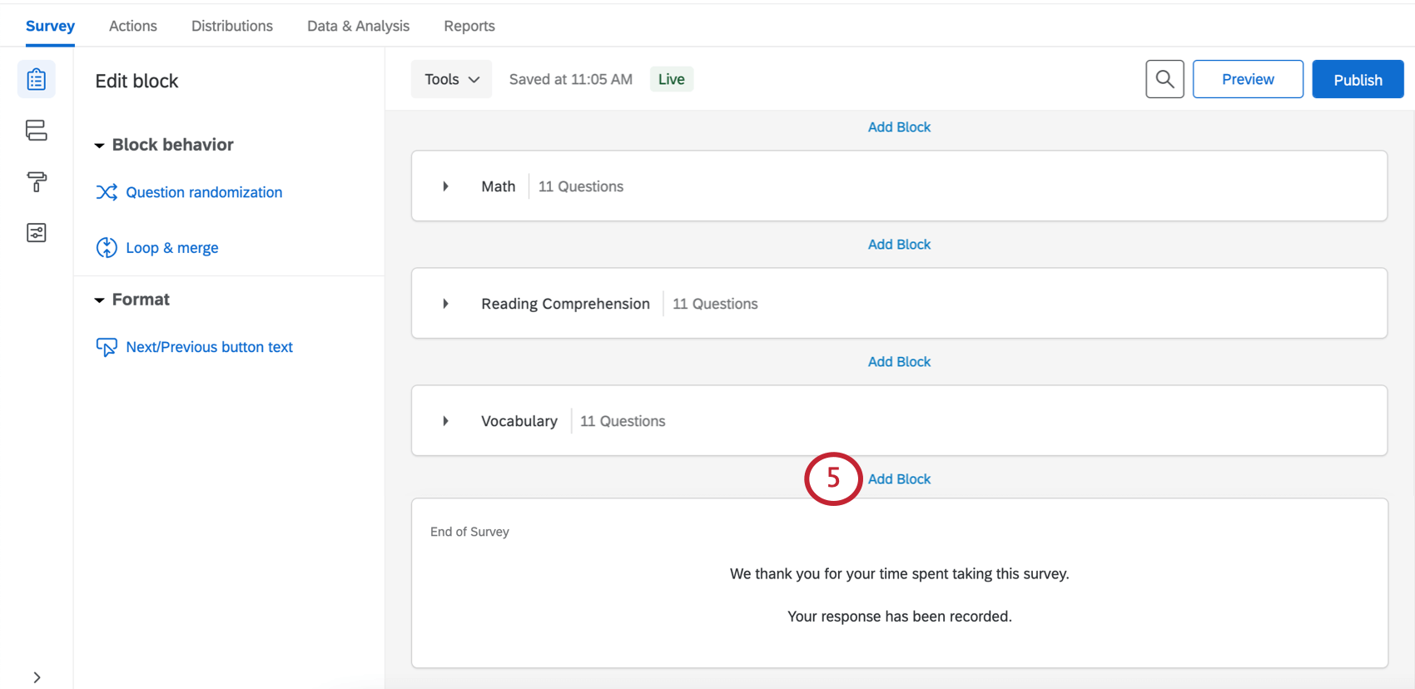Expand the Math block
Image resolution: width=1415 pixels, height=689 pixels.
(446, 186)
